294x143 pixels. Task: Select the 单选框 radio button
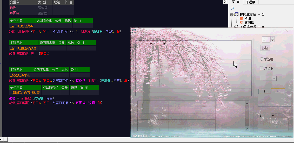pos(262,59)
